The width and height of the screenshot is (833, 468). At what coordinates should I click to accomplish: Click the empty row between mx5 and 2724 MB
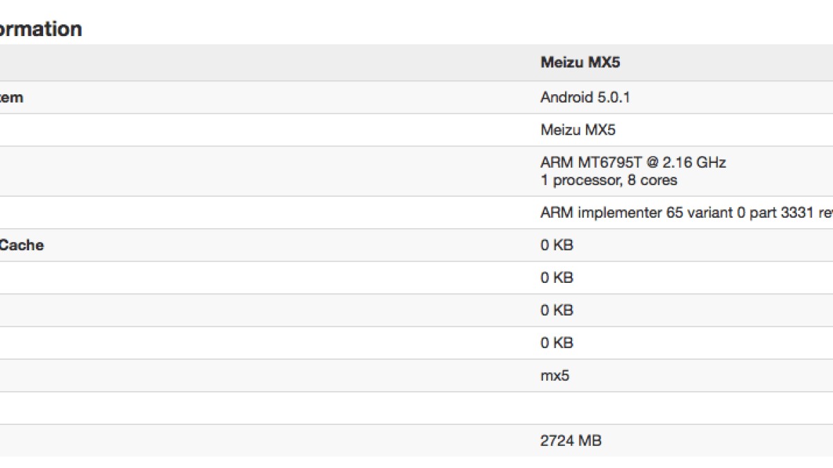[x=416, y=408]
